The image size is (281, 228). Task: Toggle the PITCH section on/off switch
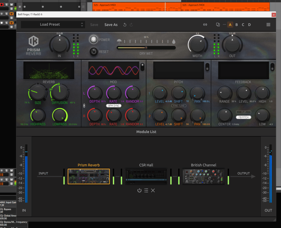pos(207,67)
